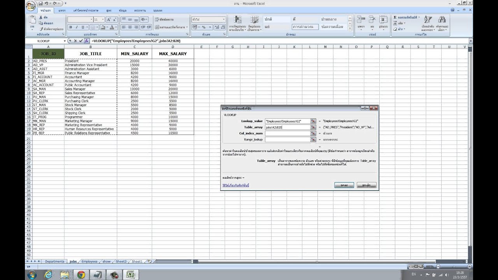Click Lookup_value range selector icon
The image size is (498, 280).
pyautogui.click(x=313, y=121)
